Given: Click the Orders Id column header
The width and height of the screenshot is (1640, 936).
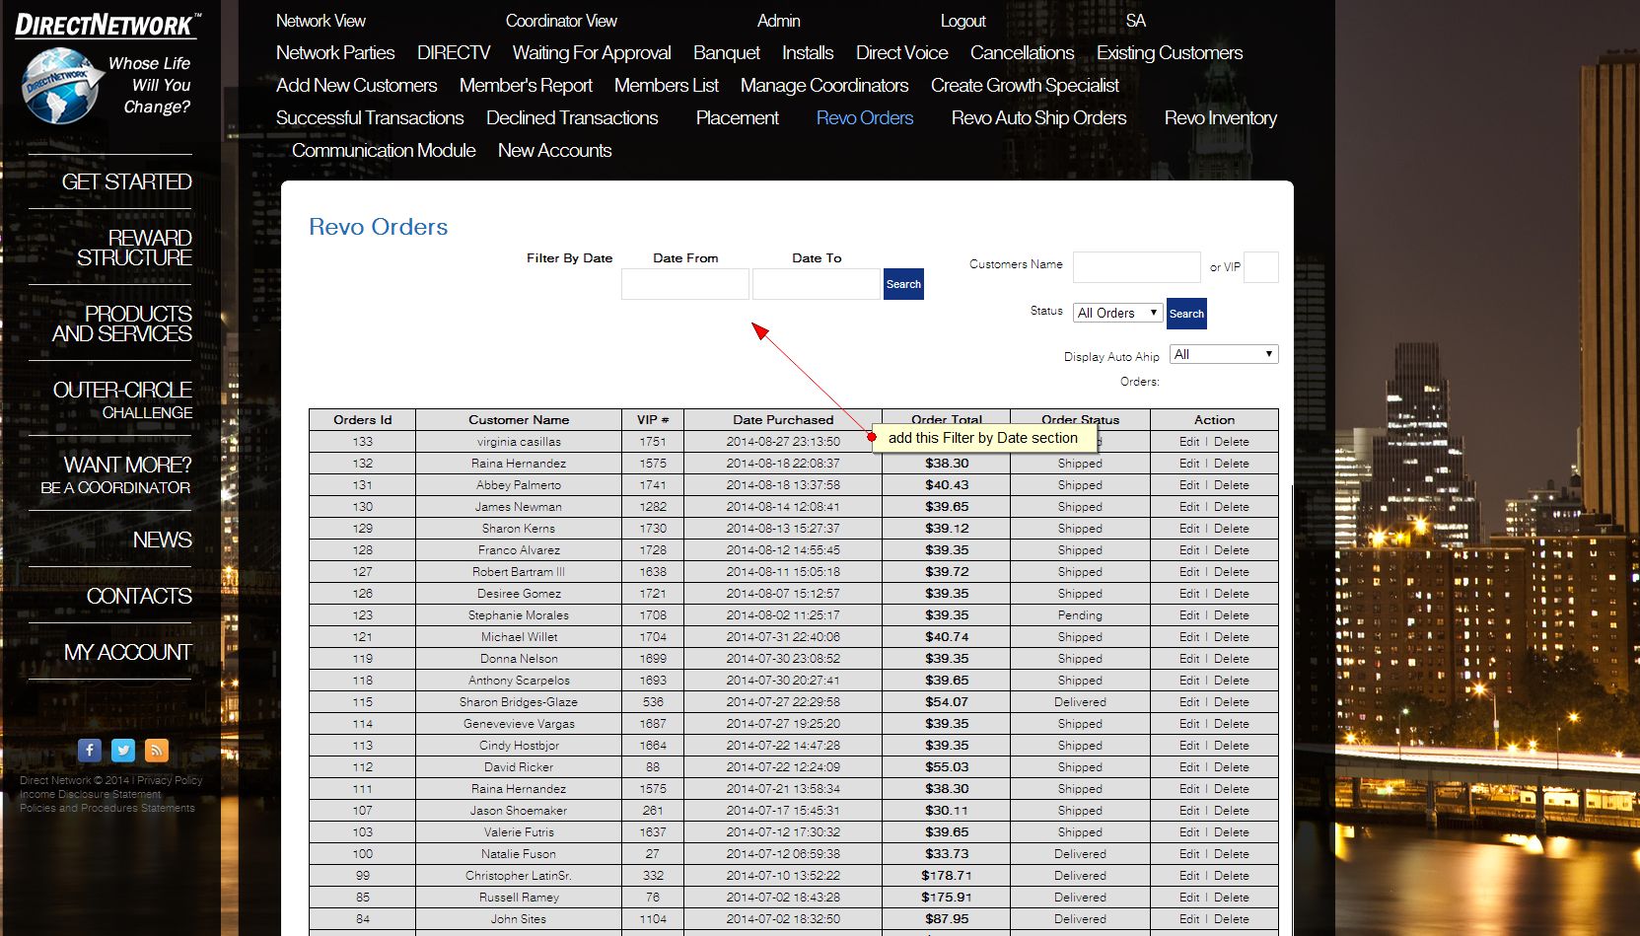Looking at the screenshot, I should tap(363, 420).
